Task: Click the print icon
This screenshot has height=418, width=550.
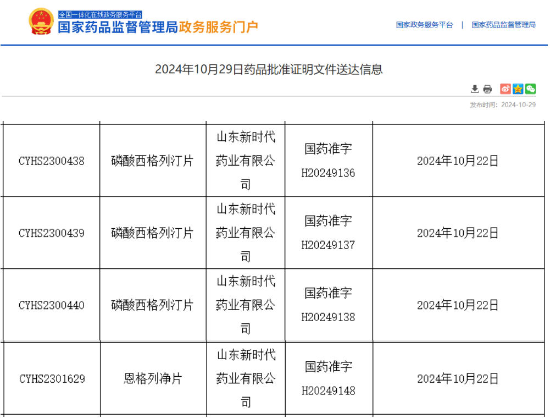Action: point(487,89)
